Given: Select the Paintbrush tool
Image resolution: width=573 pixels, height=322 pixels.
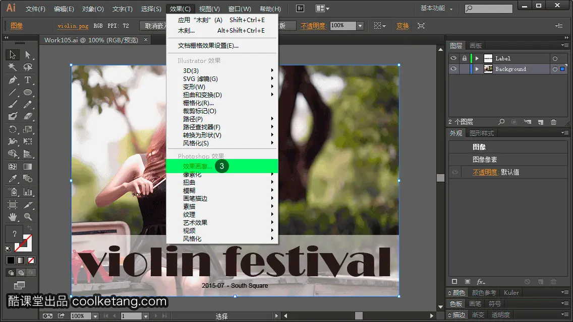Looking at the screenshot, I should [13, 104].
